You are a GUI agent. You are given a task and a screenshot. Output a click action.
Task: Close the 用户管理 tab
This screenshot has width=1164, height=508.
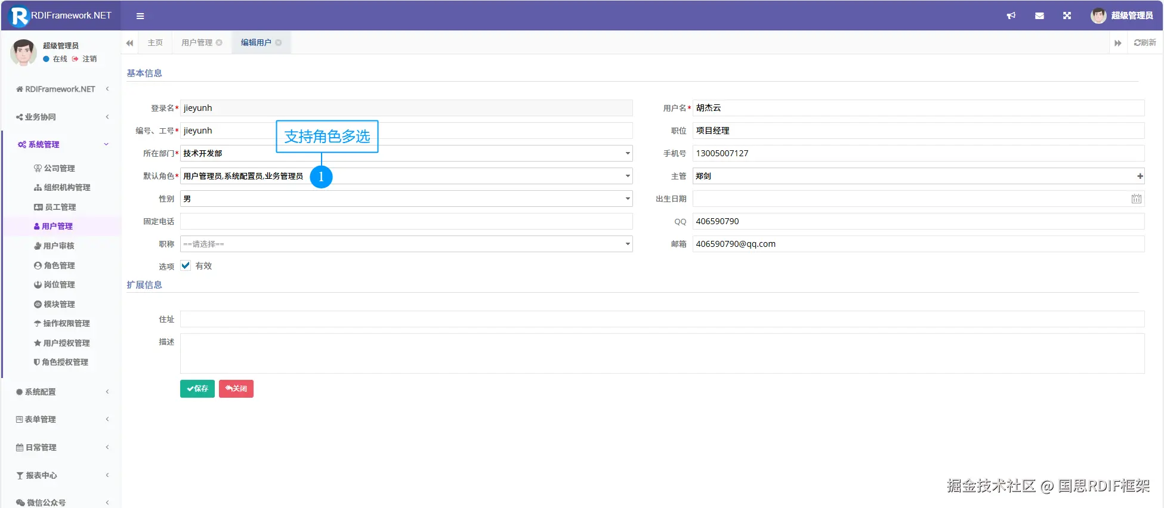pyautogui.click(x=219, y=42)
